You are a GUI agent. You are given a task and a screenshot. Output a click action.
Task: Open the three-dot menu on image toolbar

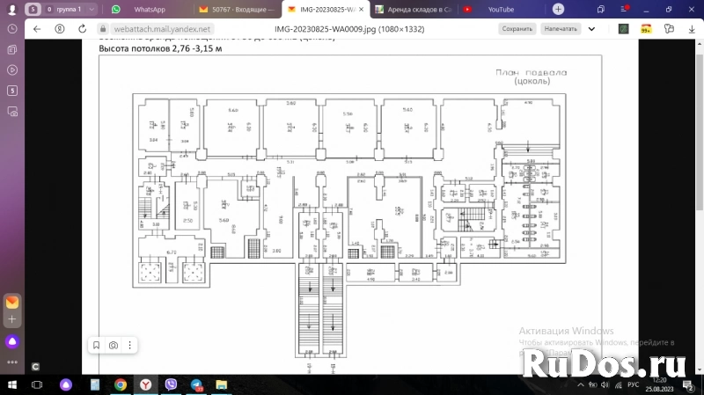point(131,346)
